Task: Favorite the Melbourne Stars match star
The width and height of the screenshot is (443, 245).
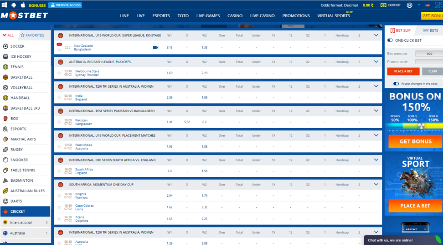Action: coord(59,73)
